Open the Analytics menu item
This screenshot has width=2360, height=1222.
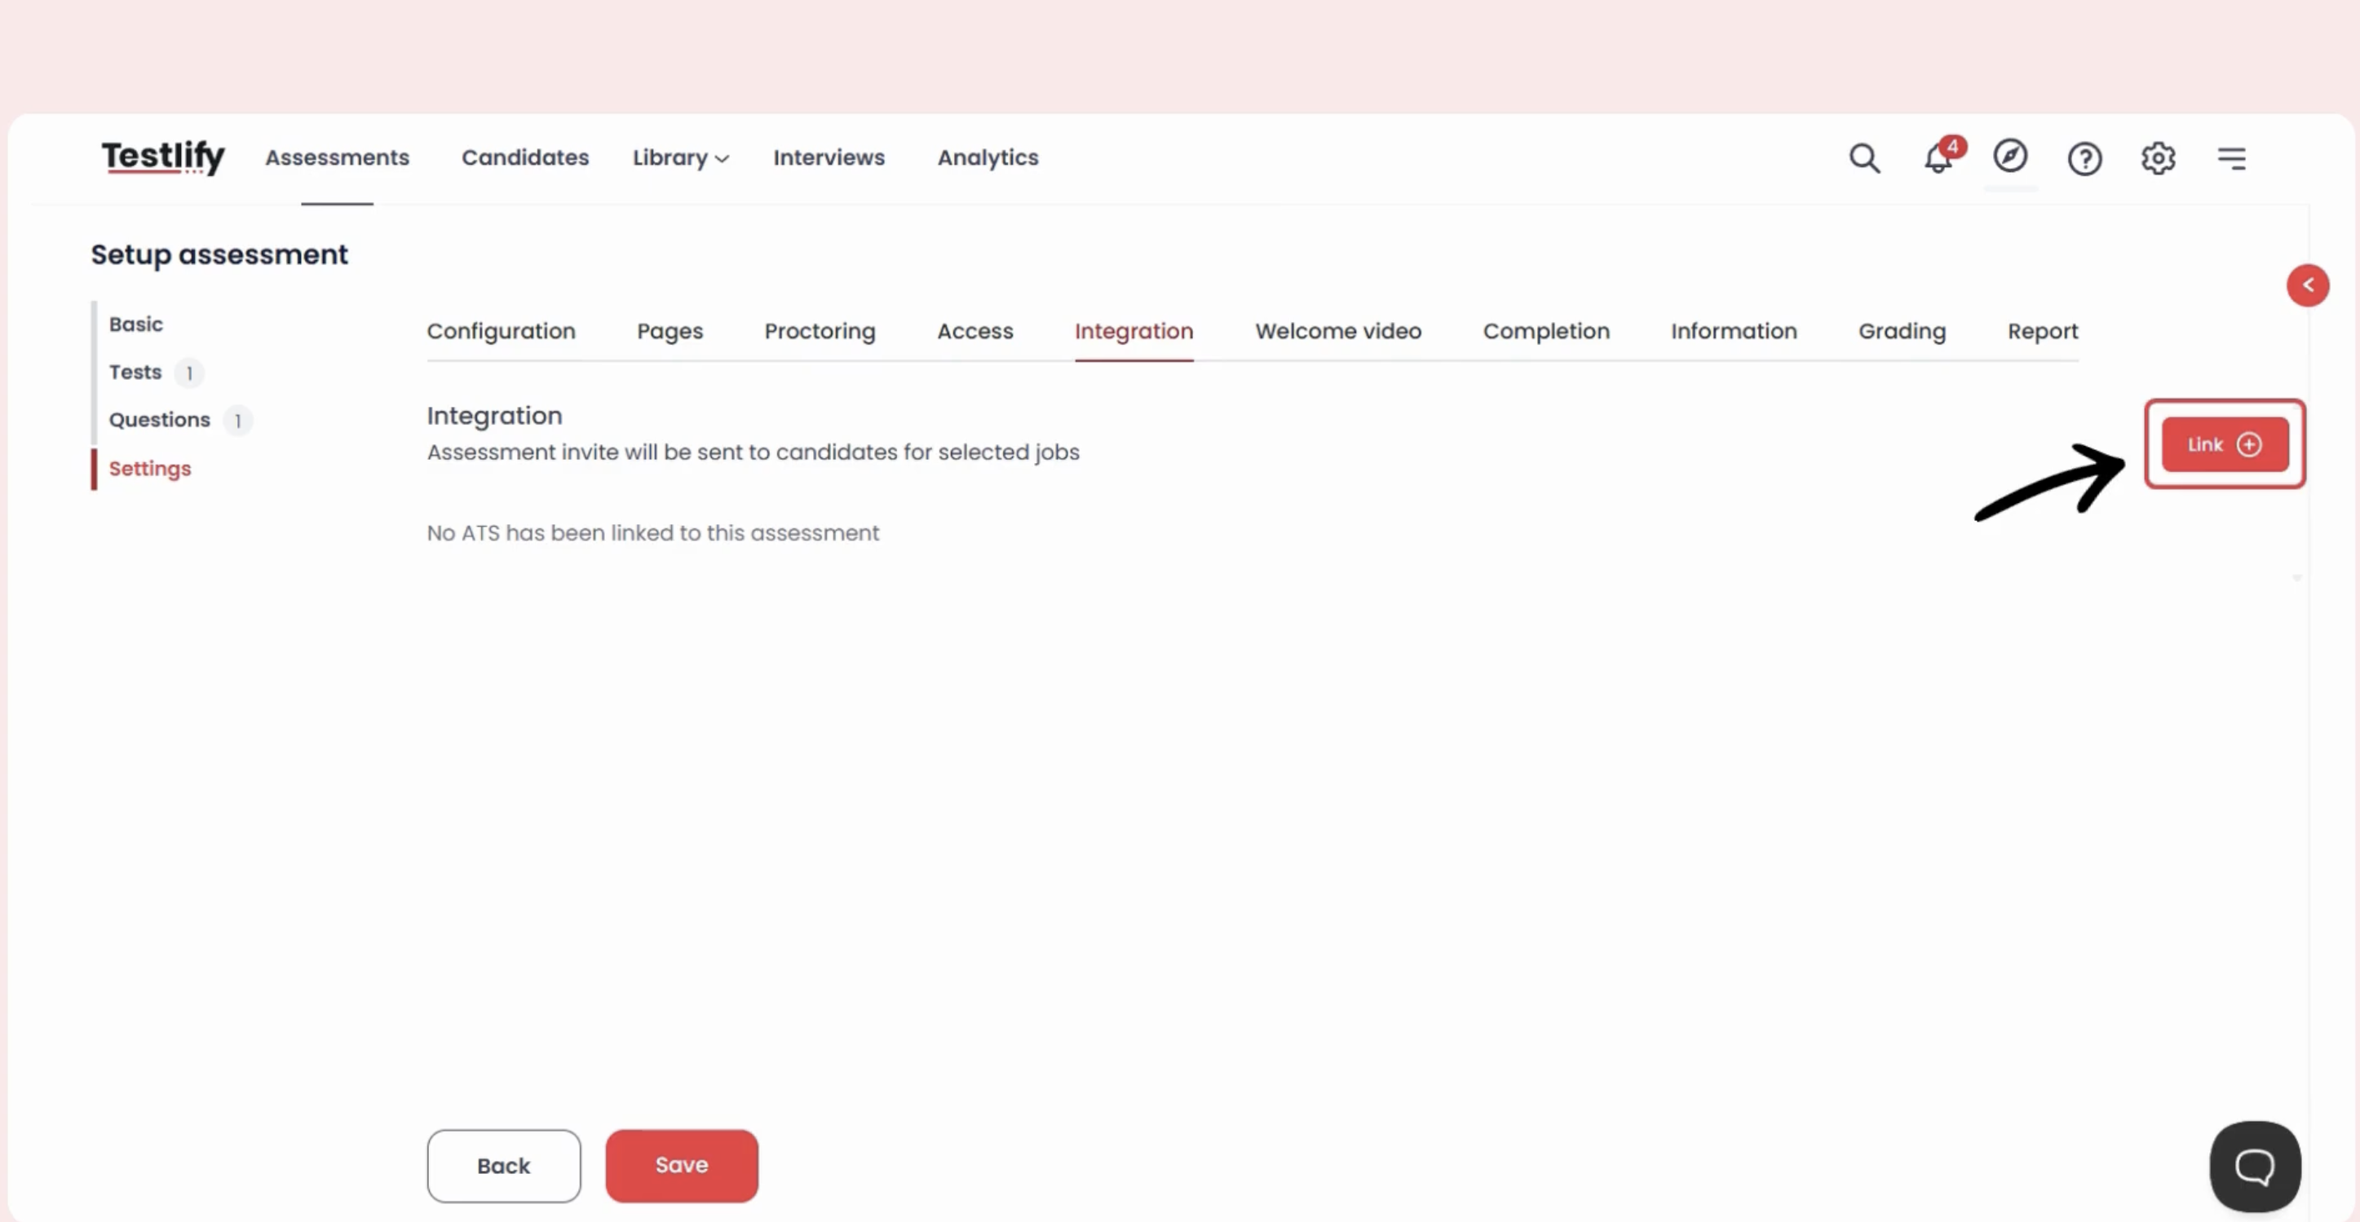pos(988,157)
